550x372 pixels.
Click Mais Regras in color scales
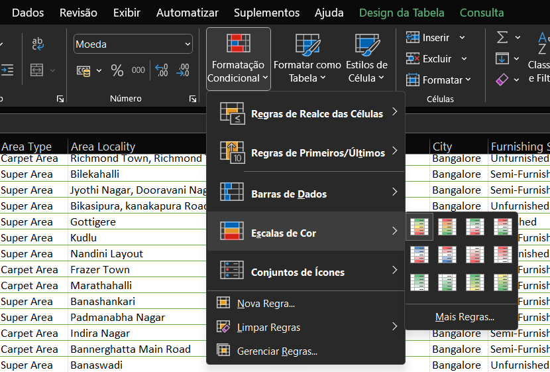[465, 317]
